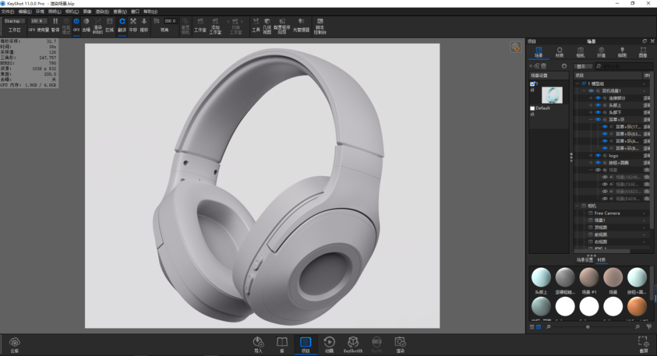This screenshot has height=356, width=657.
Task: Toggle visibility of the logo part
Action: [x=598, y=156]
